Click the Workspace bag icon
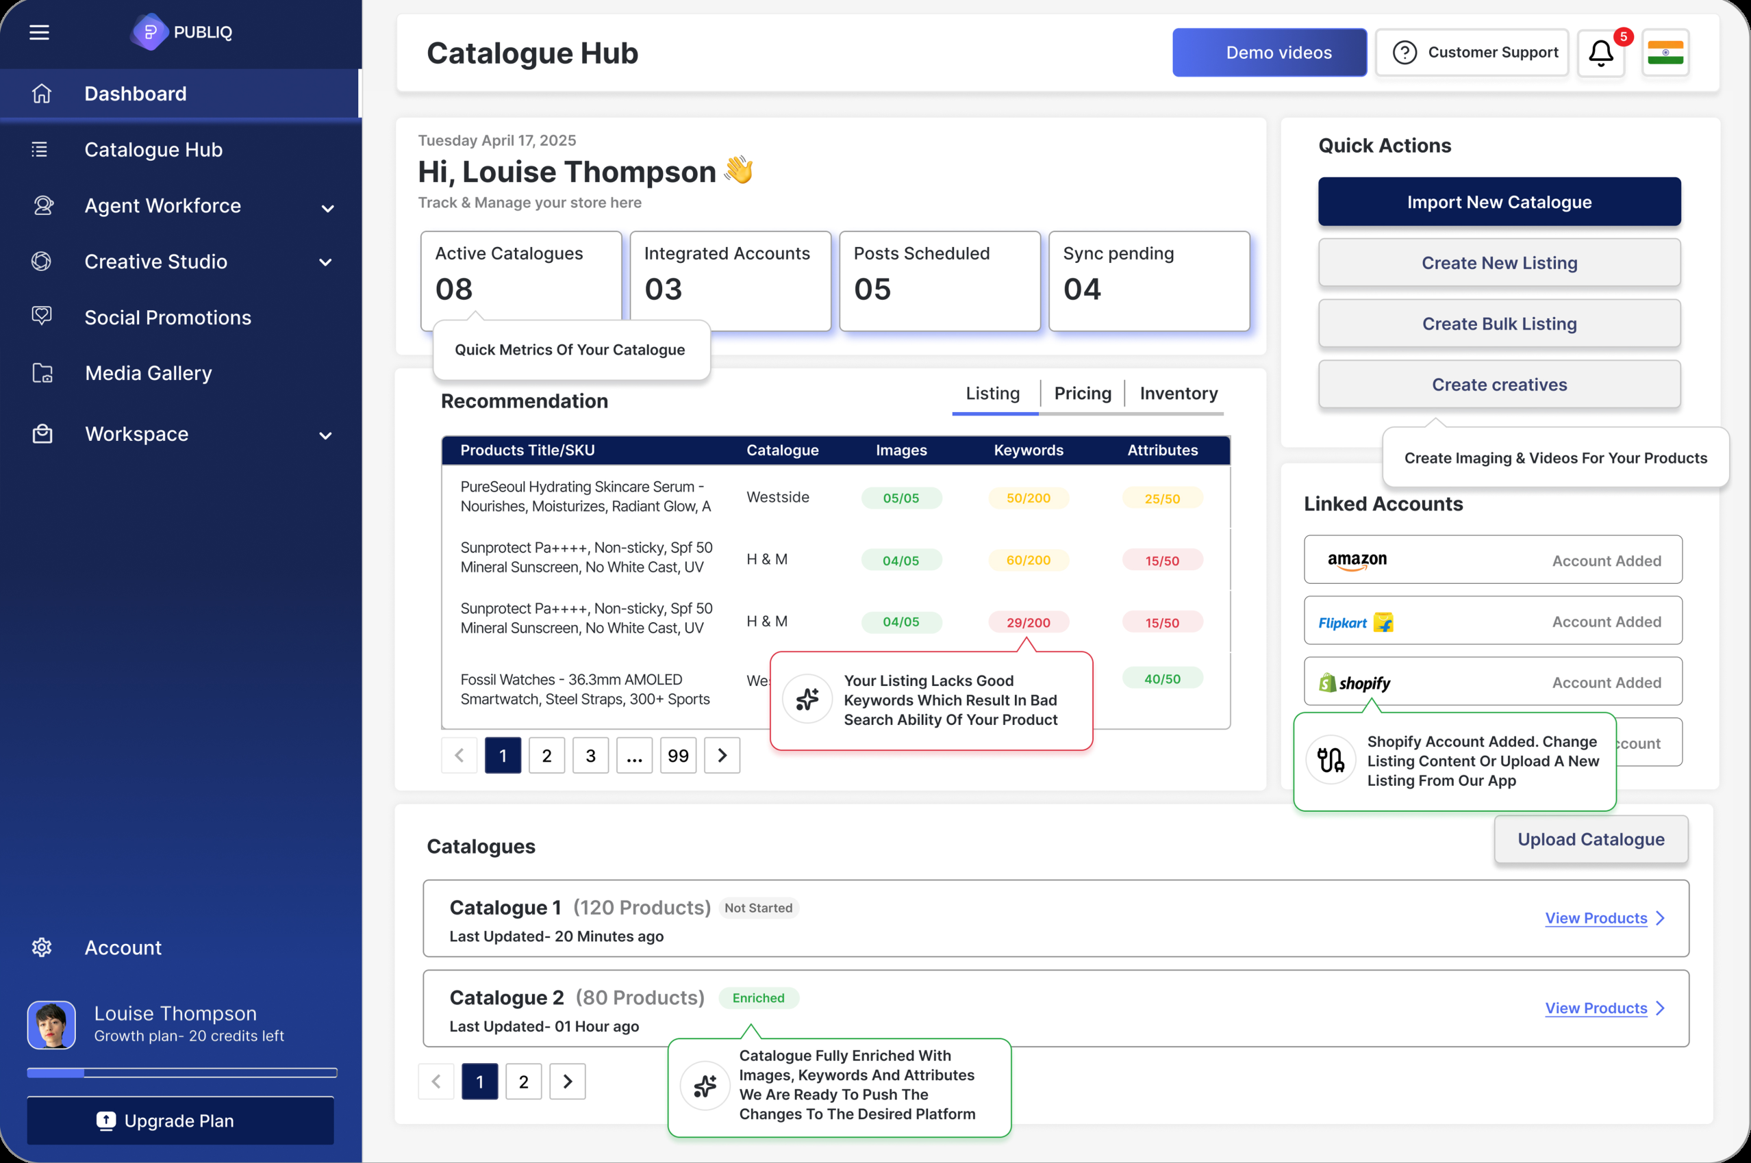The width and height of the screenshot is (1751, 1163). click(x=42, y=434)
